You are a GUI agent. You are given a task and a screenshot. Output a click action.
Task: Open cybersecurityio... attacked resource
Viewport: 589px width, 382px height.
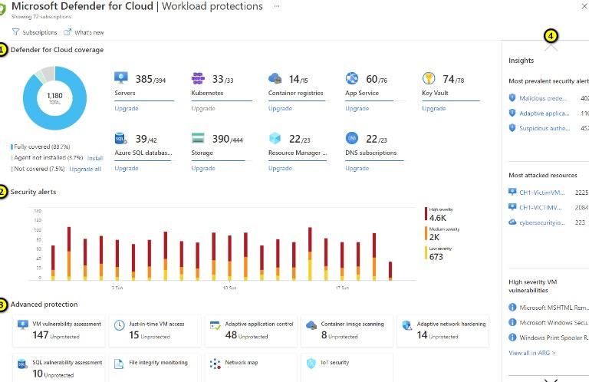coord(542,222)
